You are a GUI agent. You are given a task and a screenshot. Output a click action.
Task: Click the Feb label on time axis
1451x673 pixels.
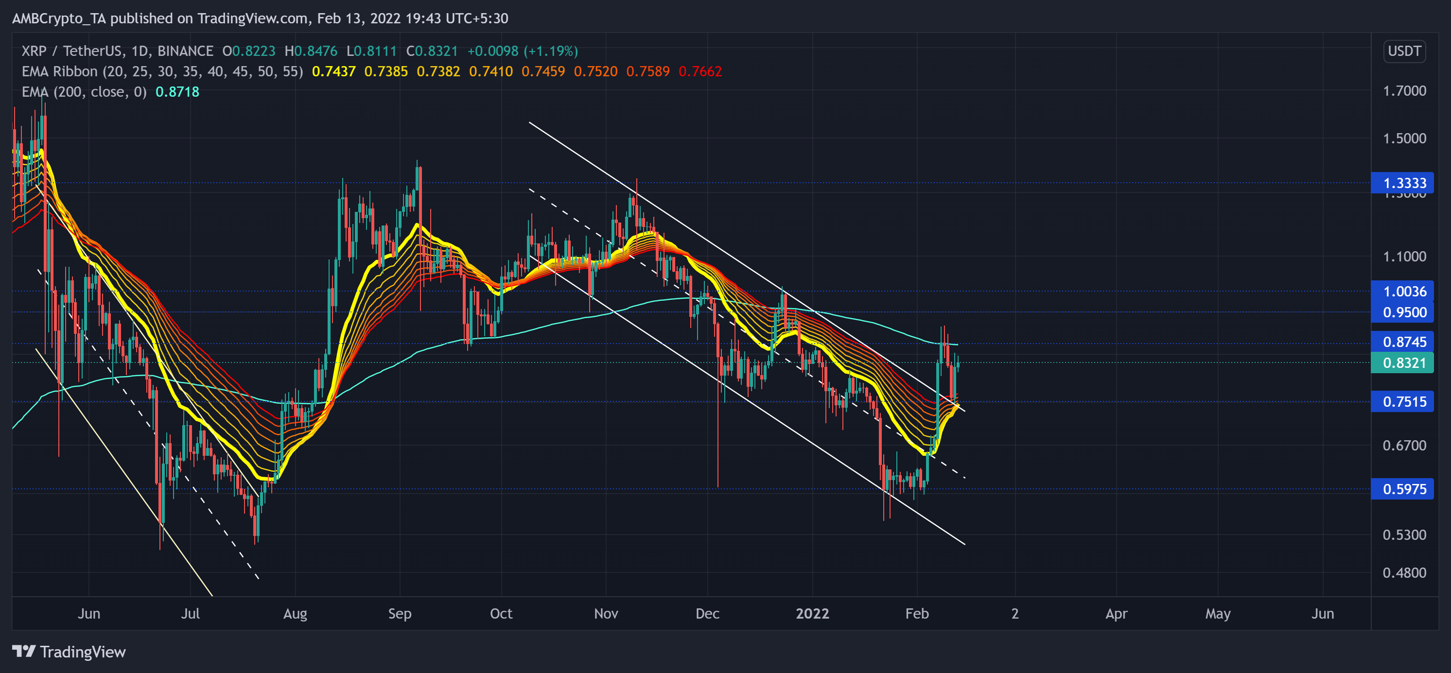(917, 613)
